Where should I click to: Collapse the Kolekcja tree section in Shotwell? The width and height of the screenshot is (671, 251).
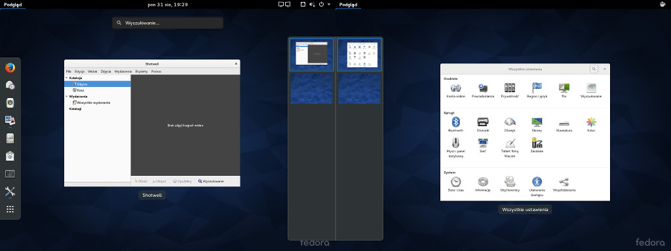tap(67, 78)
